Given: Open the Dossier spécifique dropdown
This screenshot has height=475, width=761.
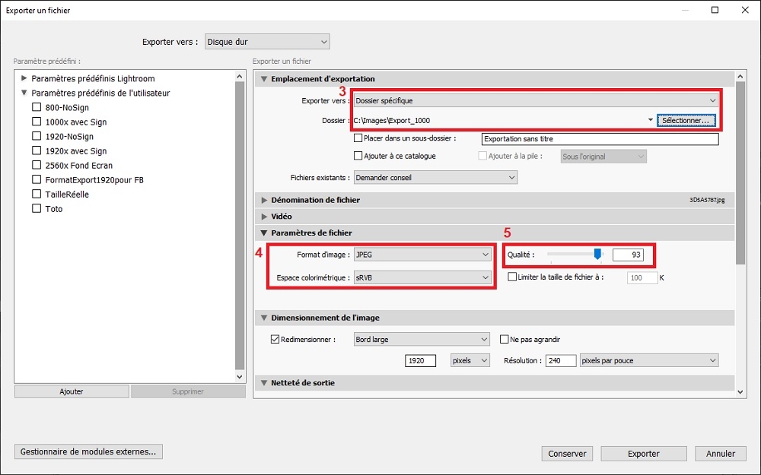Looking at the screenshot, I should [536, 101].
